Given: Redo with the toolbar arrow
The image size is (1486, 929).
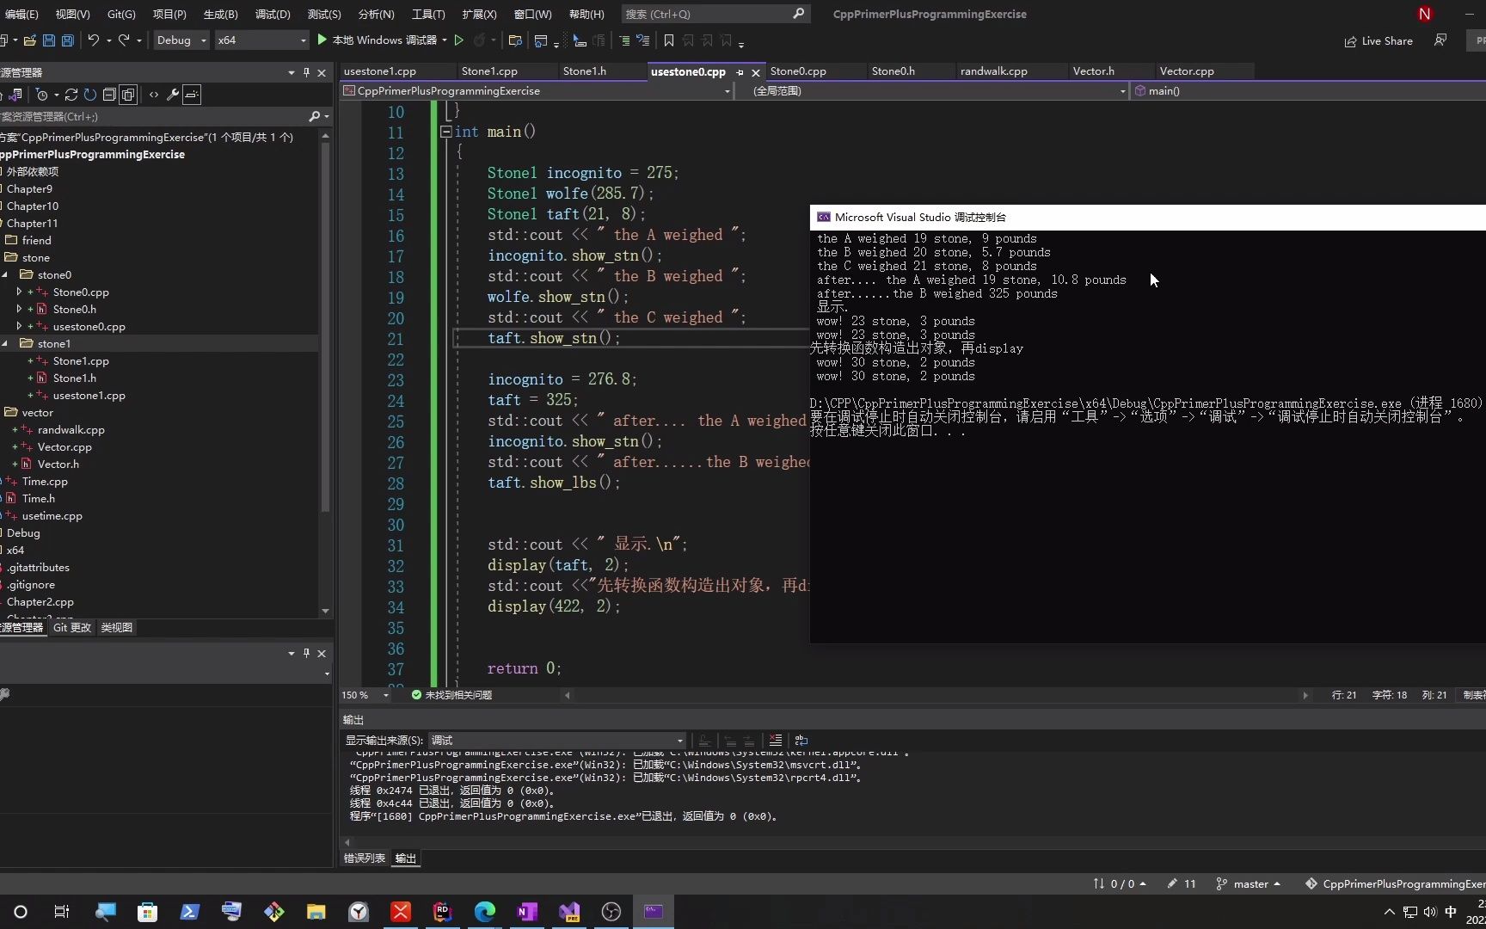Looking at the screenshot, I should click(124, 40).
